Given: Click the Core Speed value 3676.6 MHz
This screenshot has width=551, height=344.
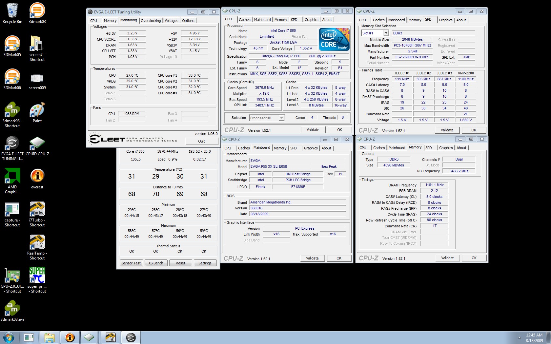Looking at the screenshot, I should pyautogui.click(x=264, y=88).
